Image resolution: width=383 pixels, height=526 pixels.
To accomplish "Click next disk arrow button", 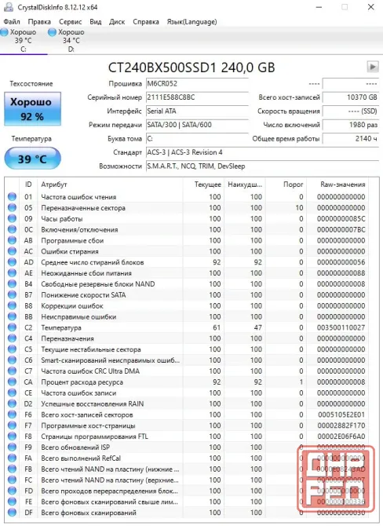I will pyautogui.click(x=373, y=67).
